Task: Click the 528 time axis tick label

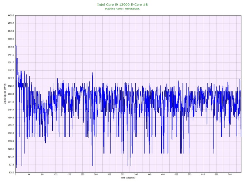Action: tap(176, 174)
